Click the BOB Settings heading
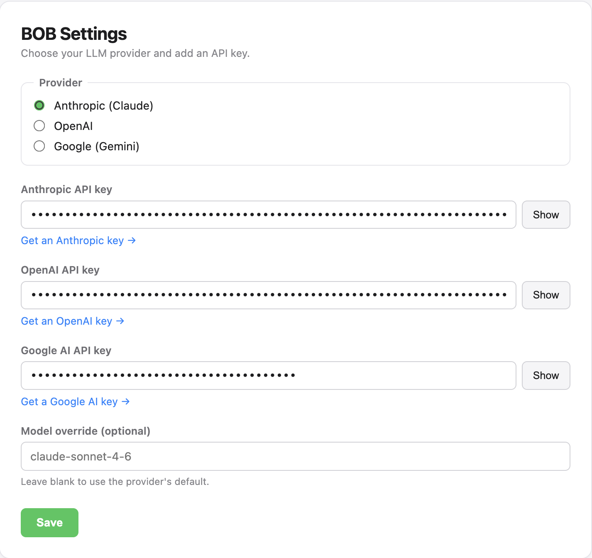The height and width of the screenshot is (558, 592). pyautogui.click(x=74, y=34)
